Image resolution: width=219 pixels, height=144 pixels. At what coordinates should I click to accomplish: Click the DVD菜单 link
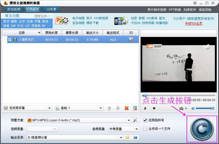pyautogui.click(x=152, y=18)
